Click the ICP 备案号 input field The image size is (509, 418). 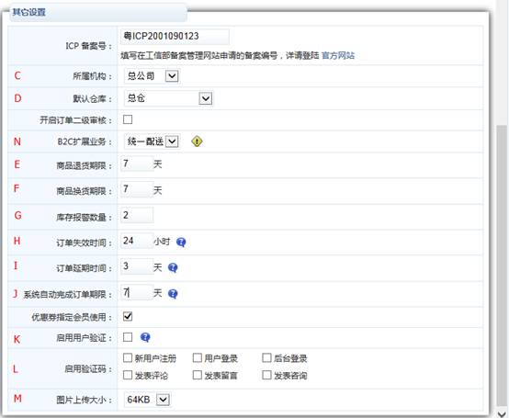[175, 37]
